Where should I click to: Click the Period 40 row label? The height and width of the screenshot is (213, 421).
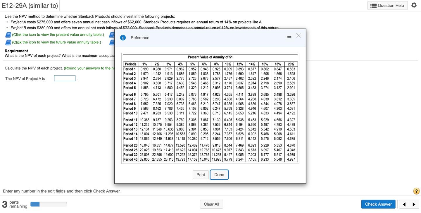[130, 159]
